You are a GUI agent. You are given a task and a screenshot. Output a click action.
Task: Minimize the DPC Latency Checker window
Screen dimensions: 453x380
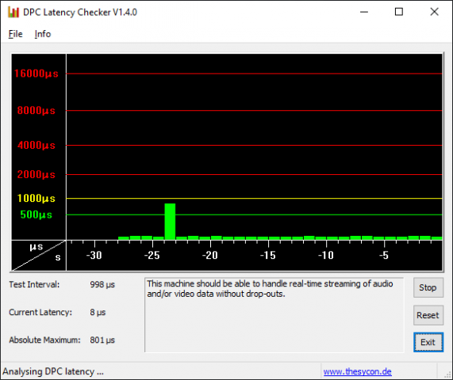pyautogui.click(x=364, y=12)
